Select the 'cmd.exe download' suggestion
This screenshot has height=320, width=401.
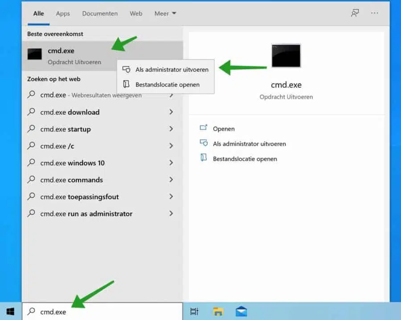pyautogui.click(x=102, y=112)
